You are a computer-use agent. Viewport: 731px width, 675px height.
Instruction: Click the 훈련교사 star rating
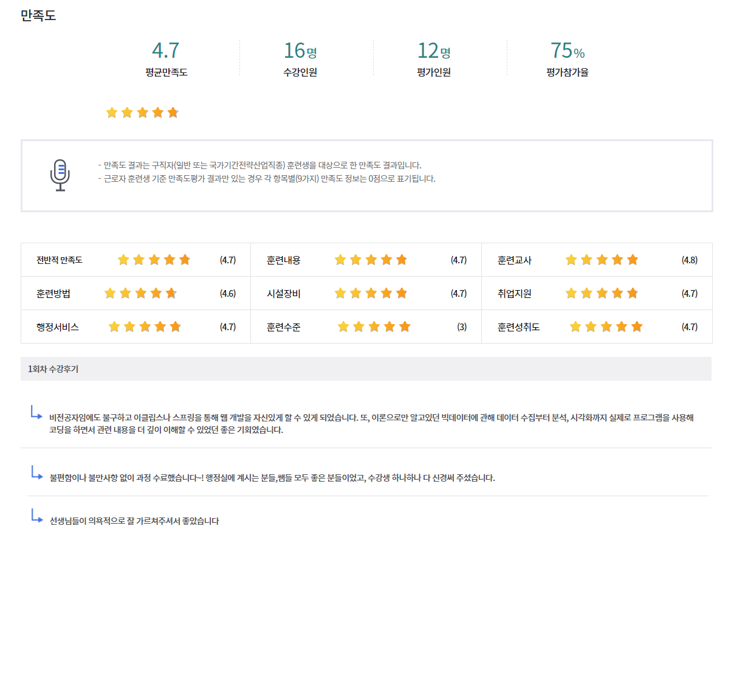[602, 260]
